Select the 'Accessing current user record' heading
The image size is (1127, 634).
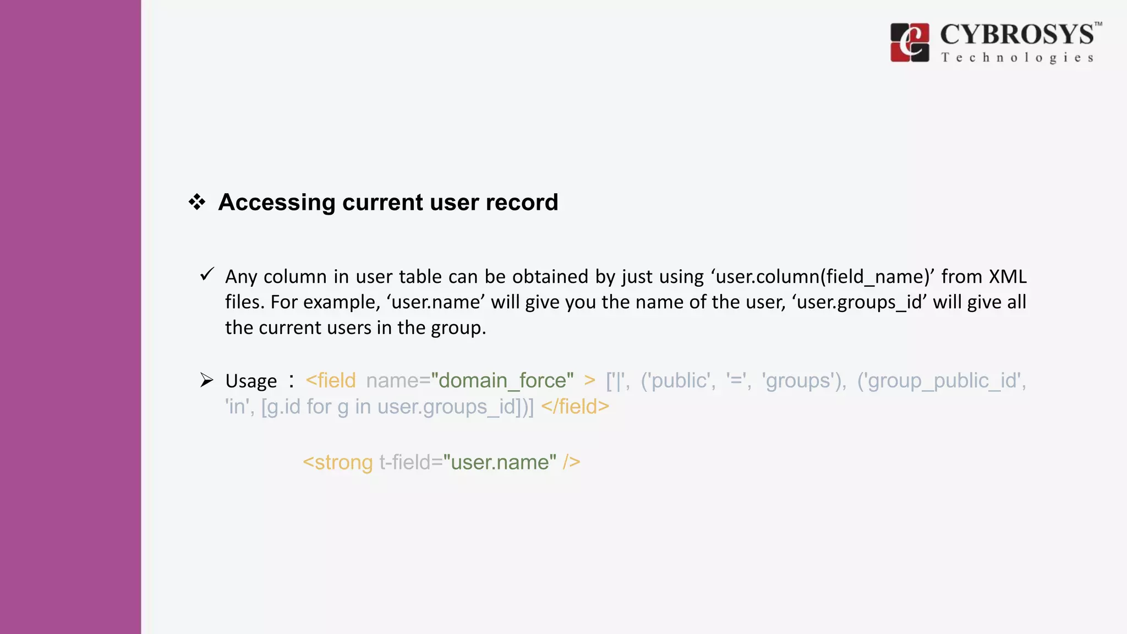(388, 202)
